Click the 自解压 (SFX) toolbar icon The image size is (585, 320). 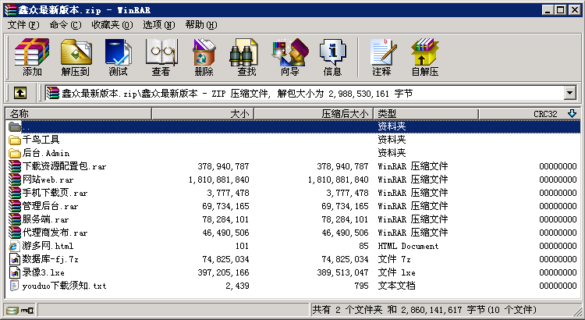pyautogui.click(x=424, y=57)
